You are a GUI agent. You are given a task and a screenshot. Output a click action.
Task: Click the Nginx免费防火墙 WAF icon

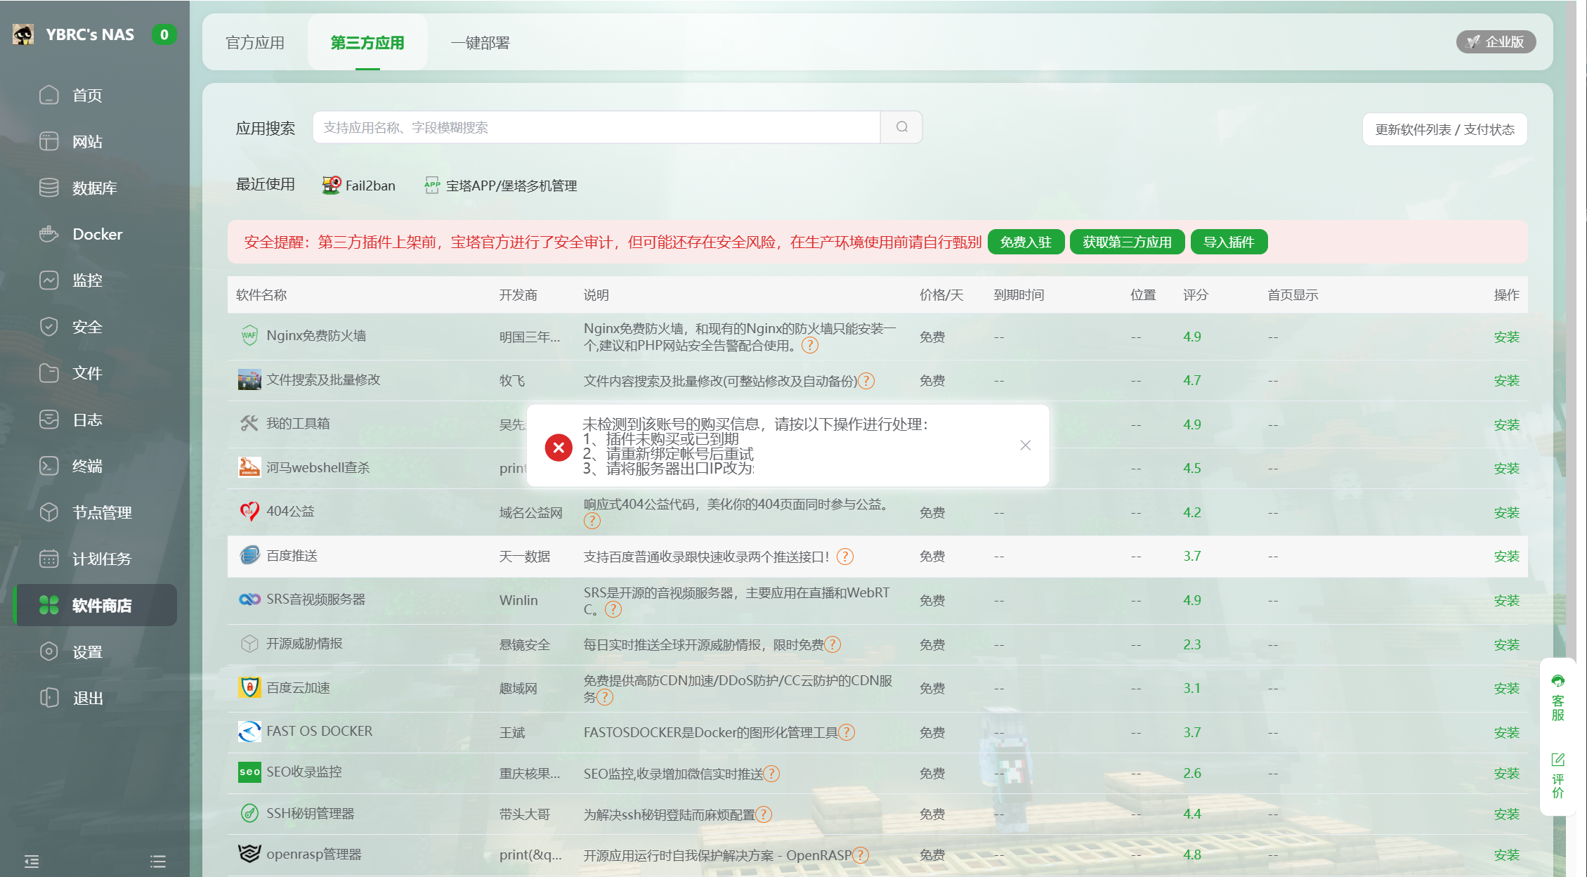coord(247,335)
